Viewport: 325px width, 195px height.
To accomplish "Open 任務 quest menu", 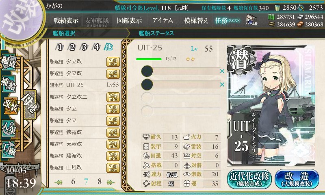I will pyautogui.click(x=227, y=20).
